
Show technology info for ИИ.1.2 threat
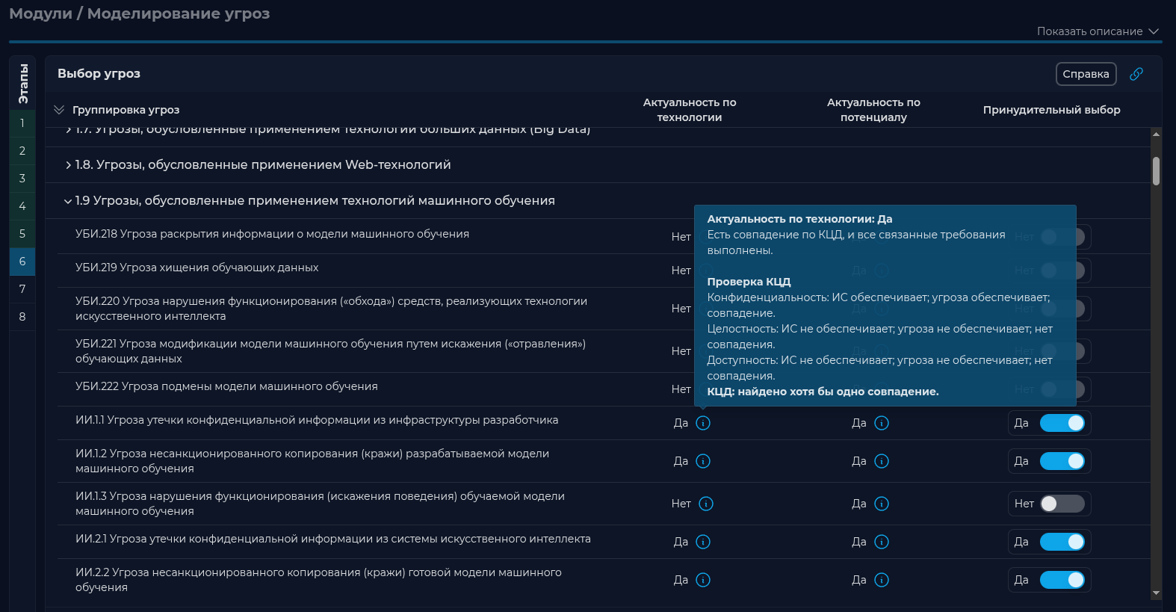[703, 461]
